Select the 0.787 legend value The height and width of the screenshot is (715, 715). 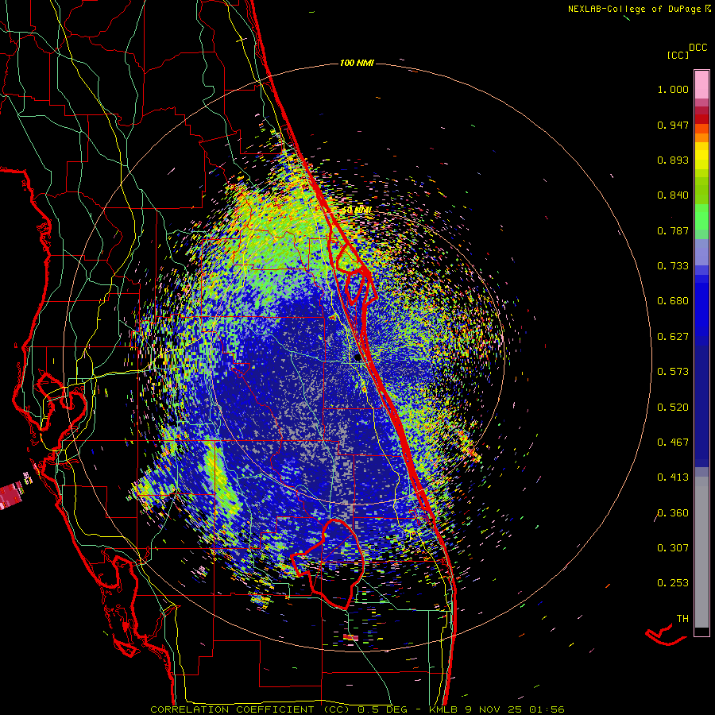(x=673, y=230)
